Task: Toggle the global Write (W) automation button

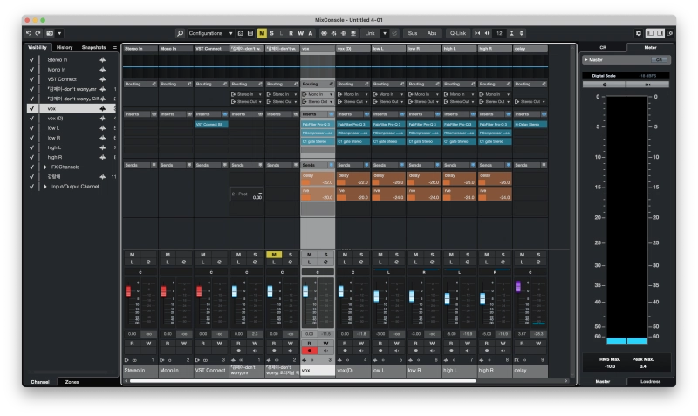Action: tap(300, 33)
